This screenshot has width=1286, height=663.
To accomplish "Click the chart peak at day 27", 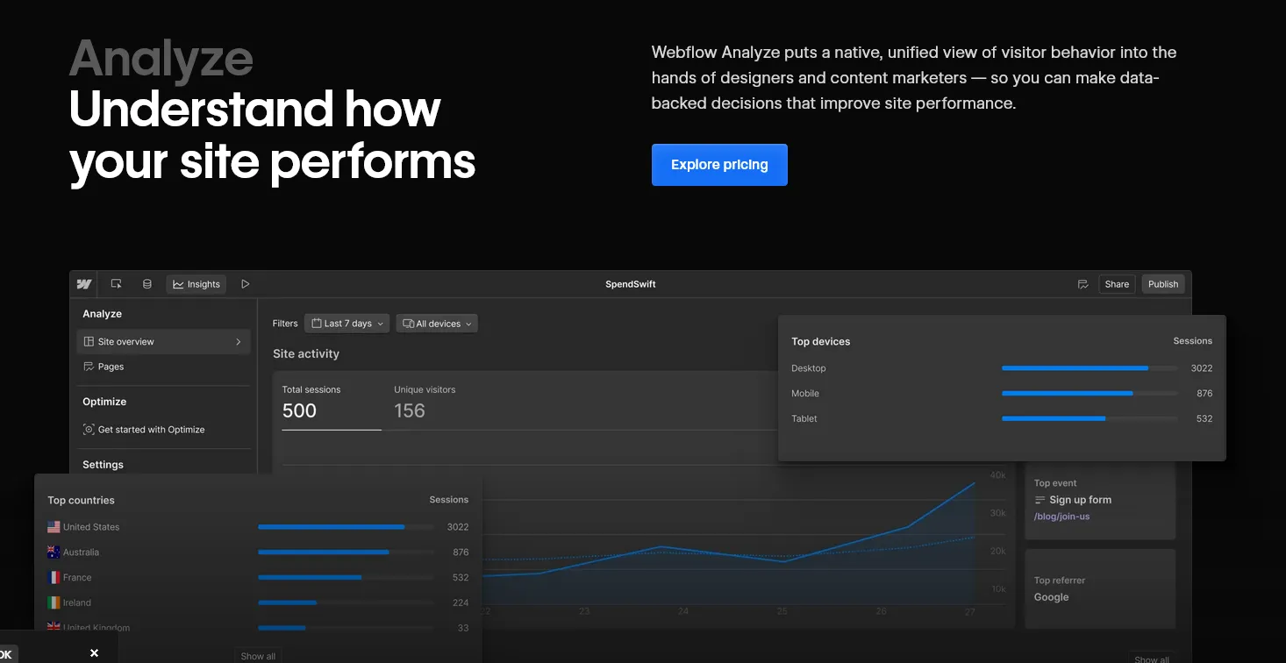I will pyautogui.click(x=974, y=483).
